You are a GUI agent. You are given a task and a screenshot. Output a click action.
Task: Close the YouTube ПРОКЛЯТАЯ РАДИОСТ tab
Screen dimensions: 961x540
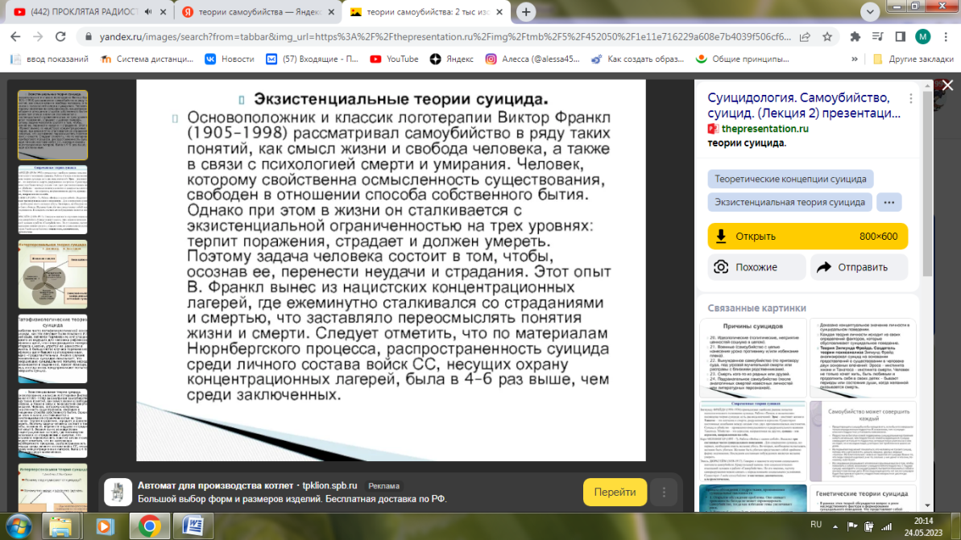coord(163,11)
